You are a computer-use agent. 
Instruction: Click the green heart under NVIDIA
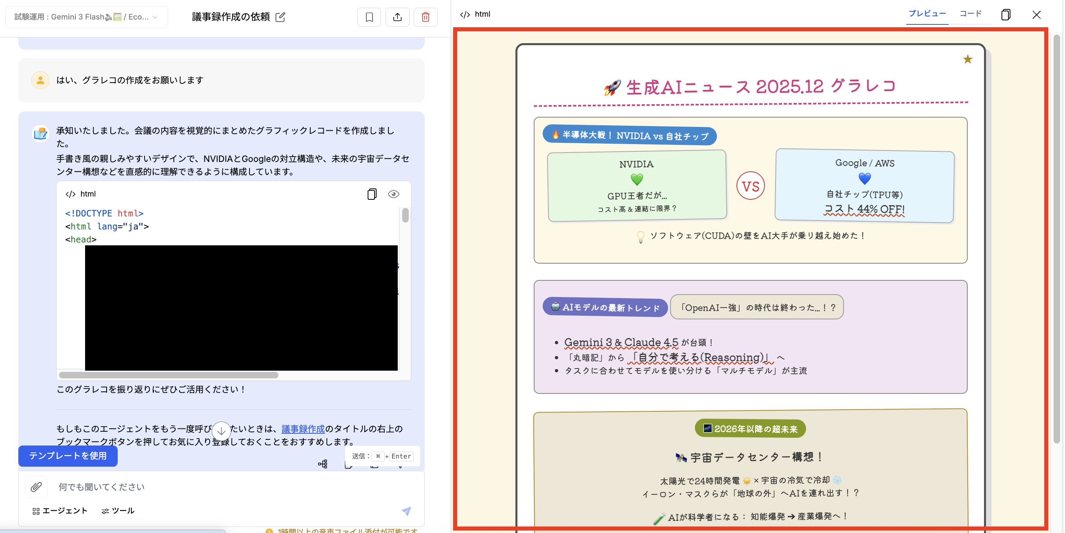pos(637,180)
